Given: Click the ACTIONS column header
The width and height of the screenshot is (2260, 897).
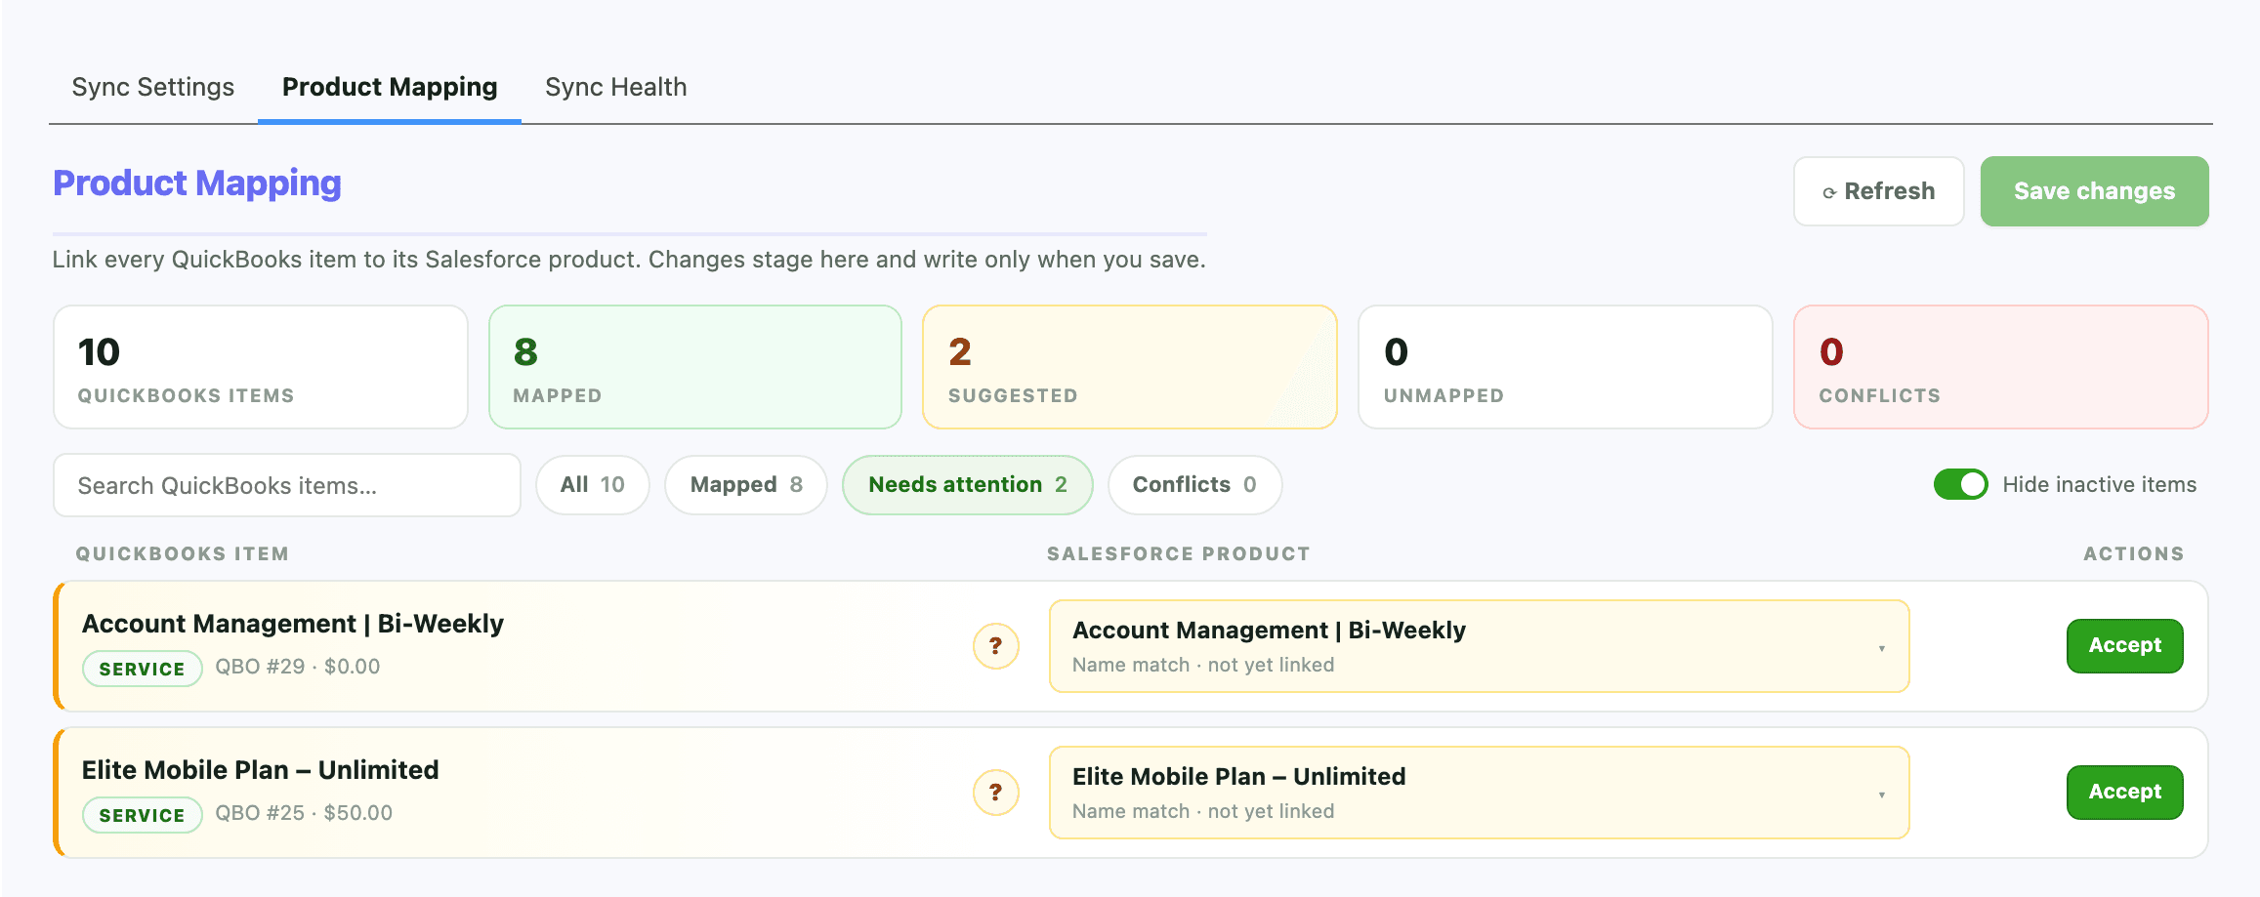Looking at the screenshot, I should [x=2134, y=553].
